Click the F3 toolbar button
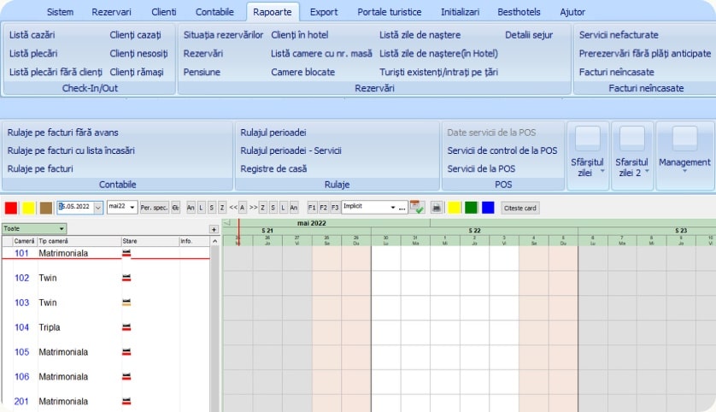 [x=334, y=208]
